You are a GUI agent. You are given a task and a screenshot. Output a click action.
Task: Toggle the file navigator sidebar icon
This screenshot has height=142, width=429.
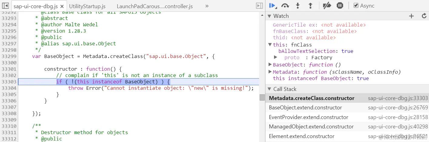tap(5, 6)
